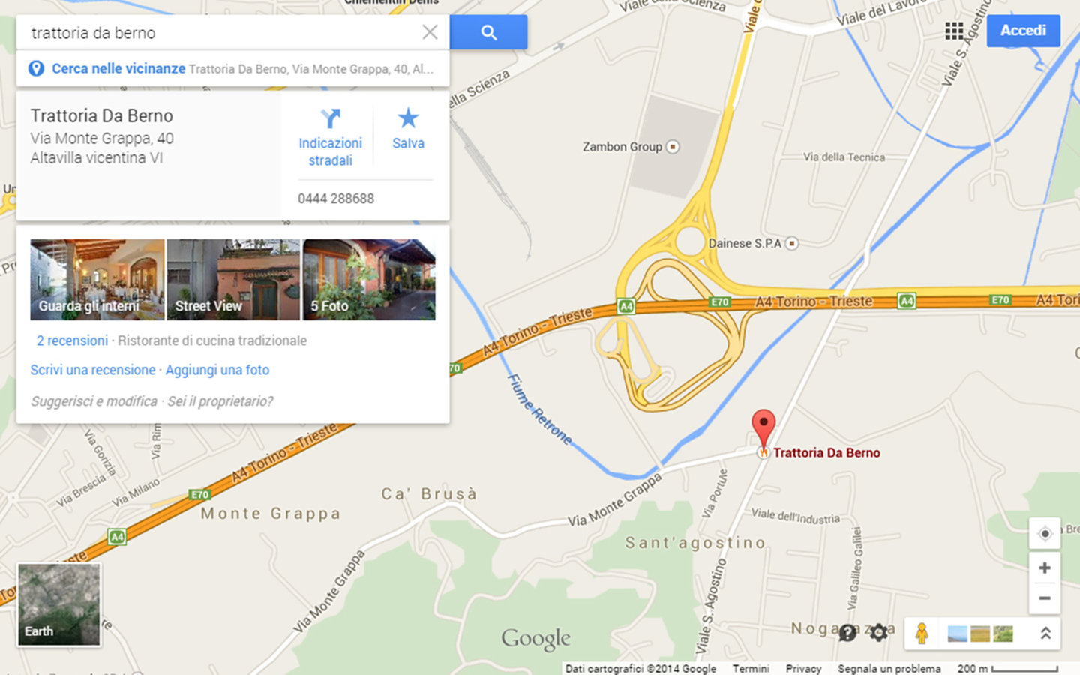
Task: Click the blue search magnifier button
Action: coord(488,32)
